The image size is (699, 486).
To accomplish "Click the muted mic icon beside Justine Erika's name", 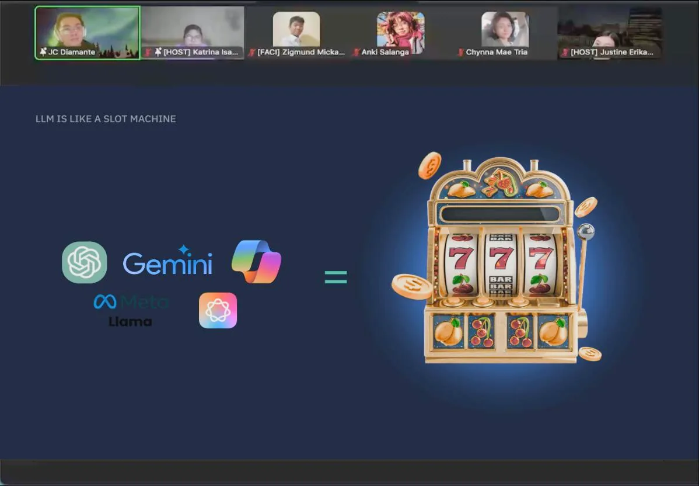I will tap(565, 52).
